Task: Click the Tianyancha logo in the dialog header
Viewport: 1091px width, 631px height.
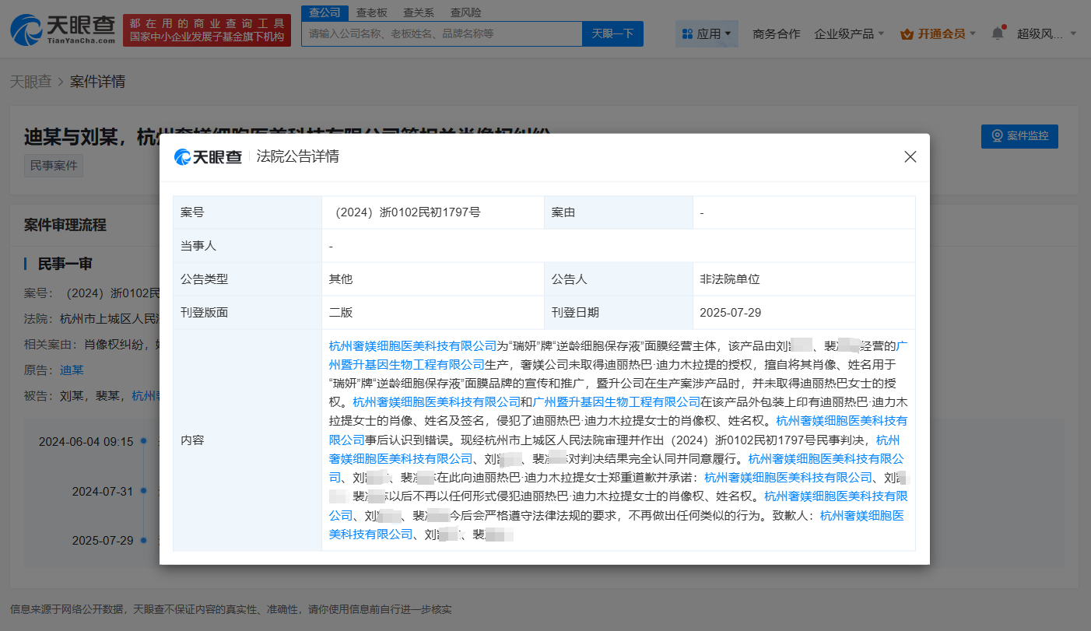Action: (207, 156)
